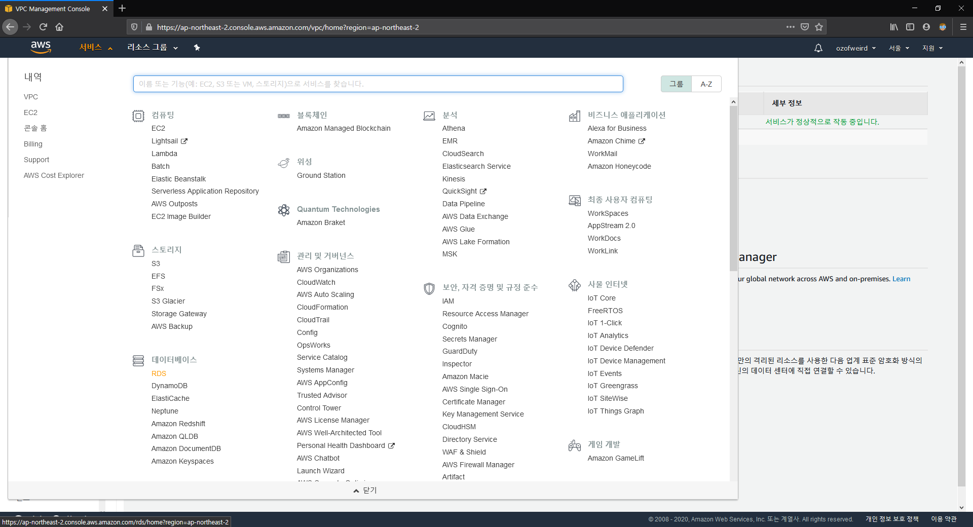Open Ground Station link
973x527 pixels.
coord(321,175)
